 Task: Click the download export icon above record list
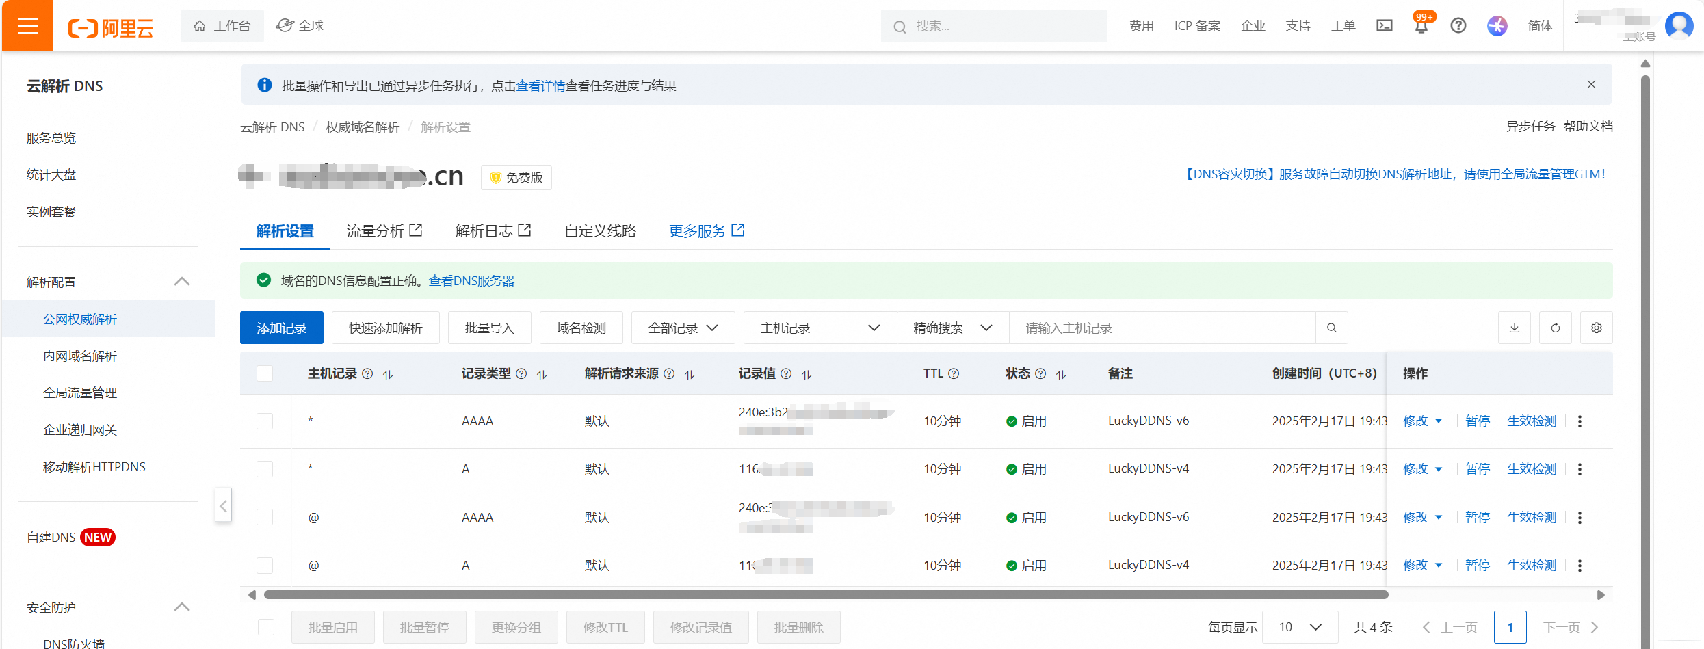point(1514,328)
